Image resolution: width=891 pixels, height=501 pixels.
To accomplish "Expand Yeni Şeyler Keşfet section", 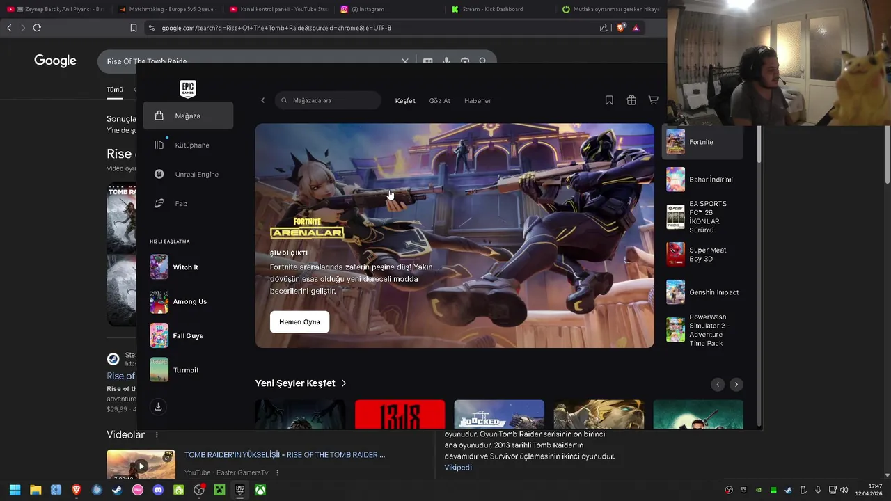I will click(301, 383).
